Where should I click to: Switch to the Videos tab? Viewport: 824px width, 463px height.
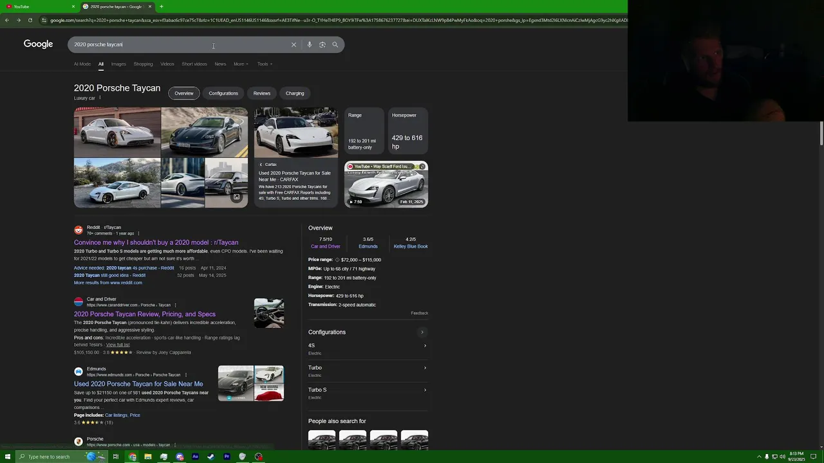[x=167, y=64]
